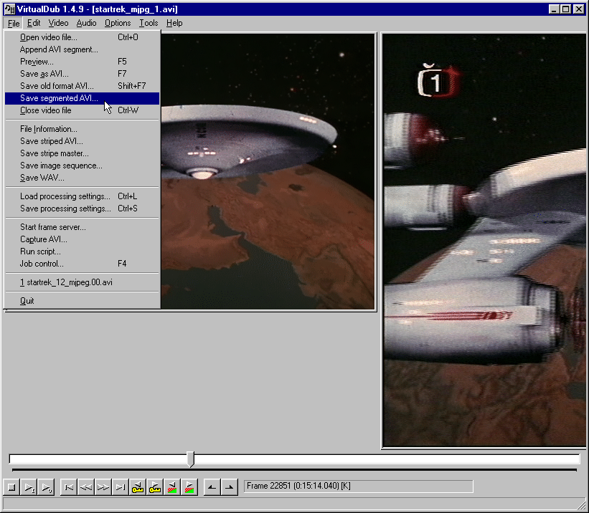Go to previous keyframe

[138, 487]
